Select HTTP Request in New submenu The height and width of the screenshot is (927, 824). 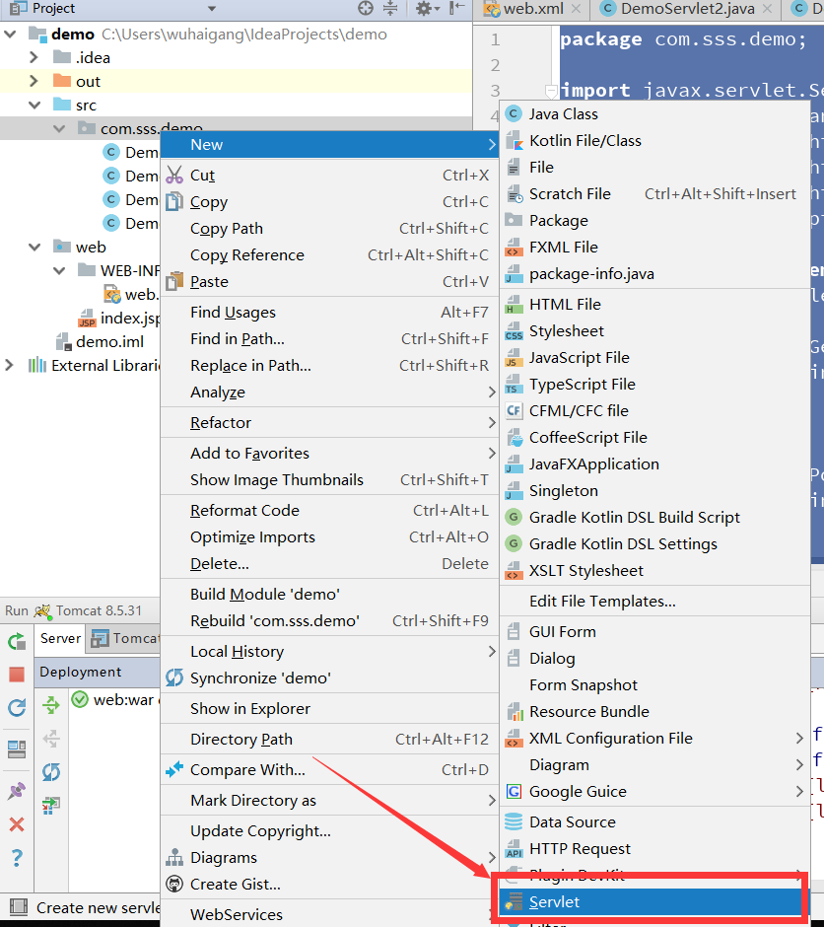point(654,849)
